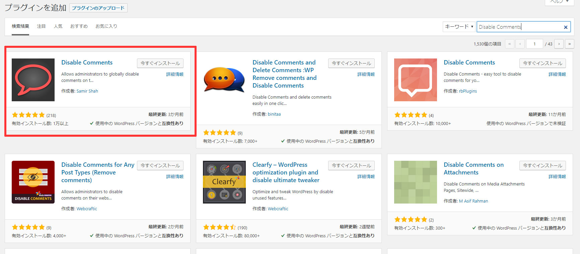Click the プラグインのアップロード button

[x=98, y=8]
